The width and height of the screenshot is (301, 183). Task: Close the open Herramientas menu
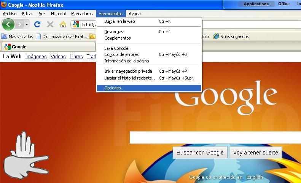click(111, 14)
